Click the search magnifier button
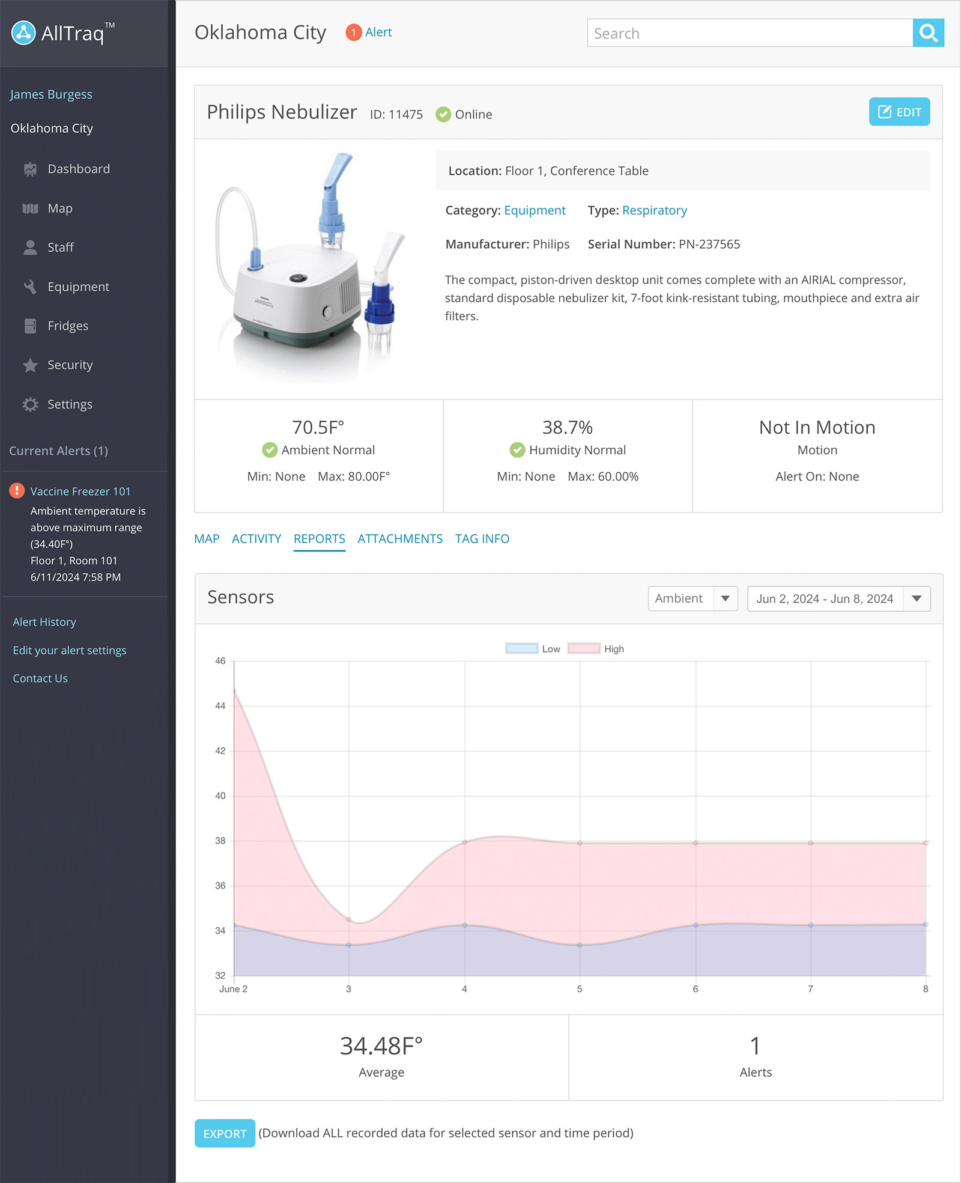The width and height of the screenshot is (961, 1183). [928, 33]
